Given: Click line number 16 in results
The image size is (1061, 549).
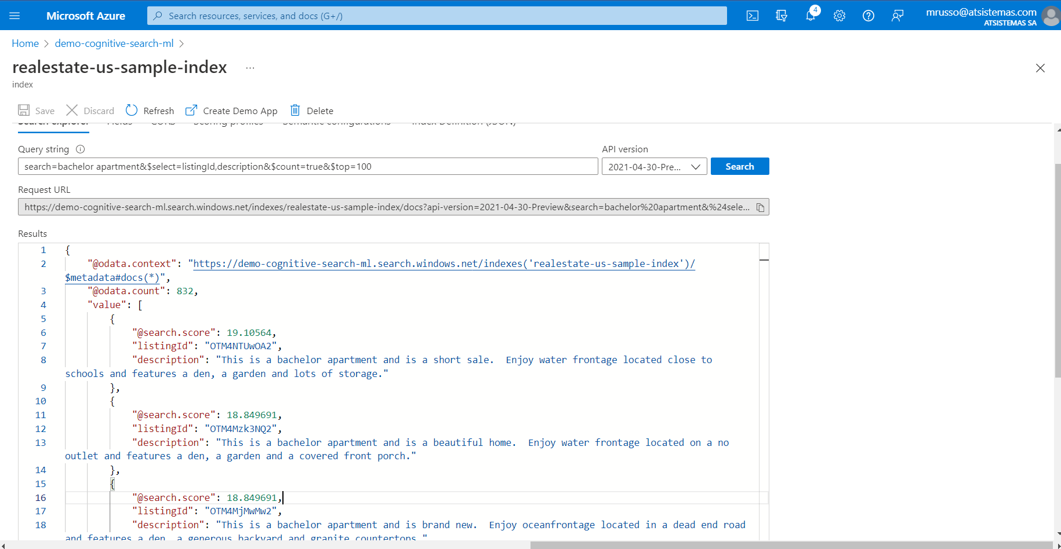Looking at the screenshot, I should (41, 497).
